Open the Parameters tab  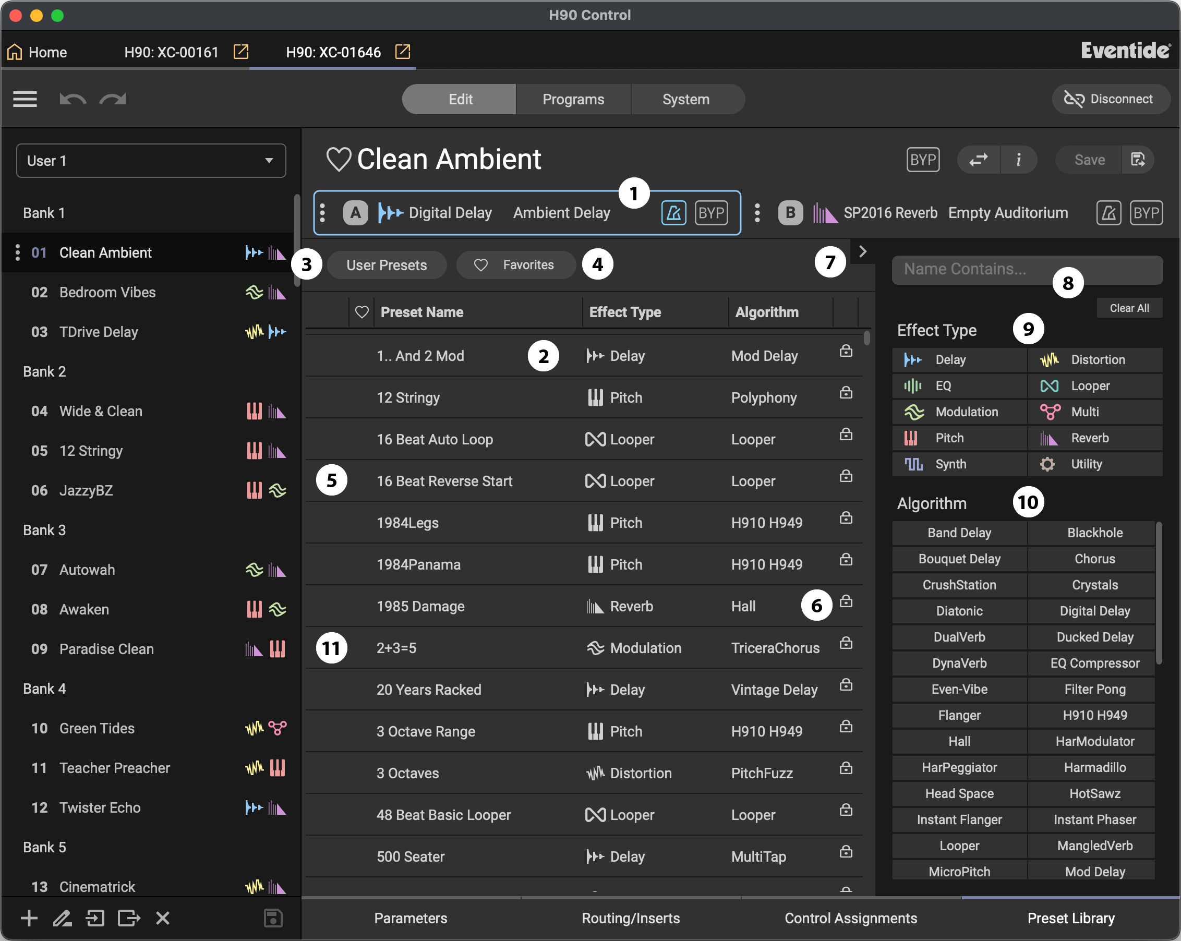(x=411, y=918)
